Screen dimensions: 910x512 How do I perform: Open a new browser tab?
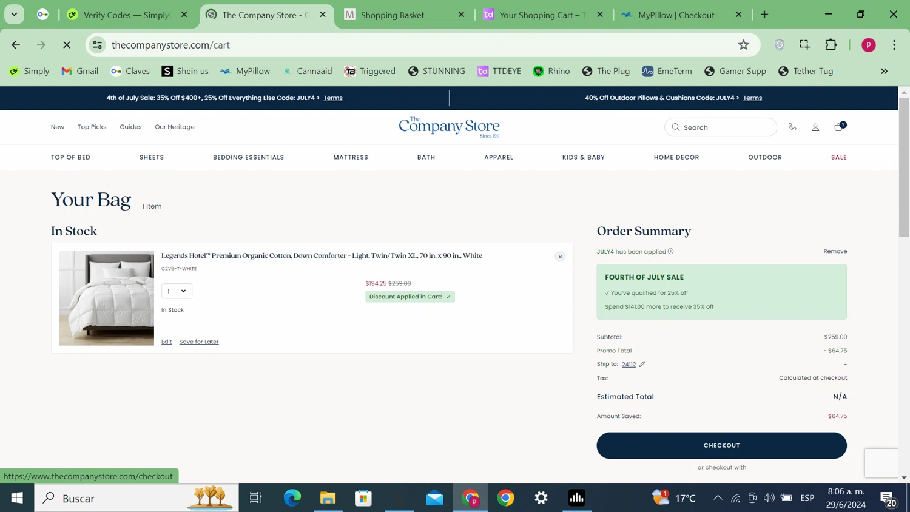[764, 15]
